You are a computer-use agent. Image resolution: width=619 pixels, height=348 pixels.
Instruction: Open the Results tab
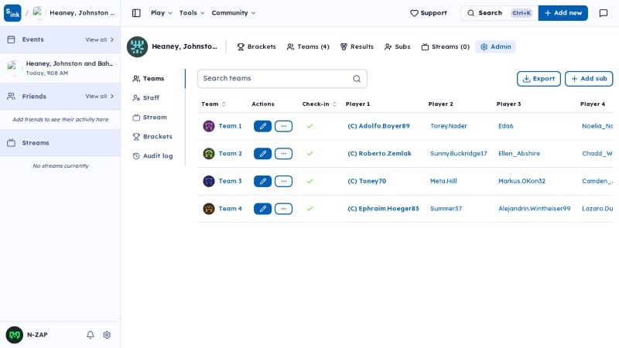[357, 46]
